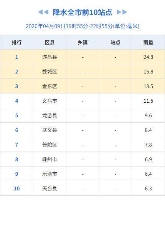165x250 pixels.
Task: Select rank 1 cell
Action: tap(17, 57)
